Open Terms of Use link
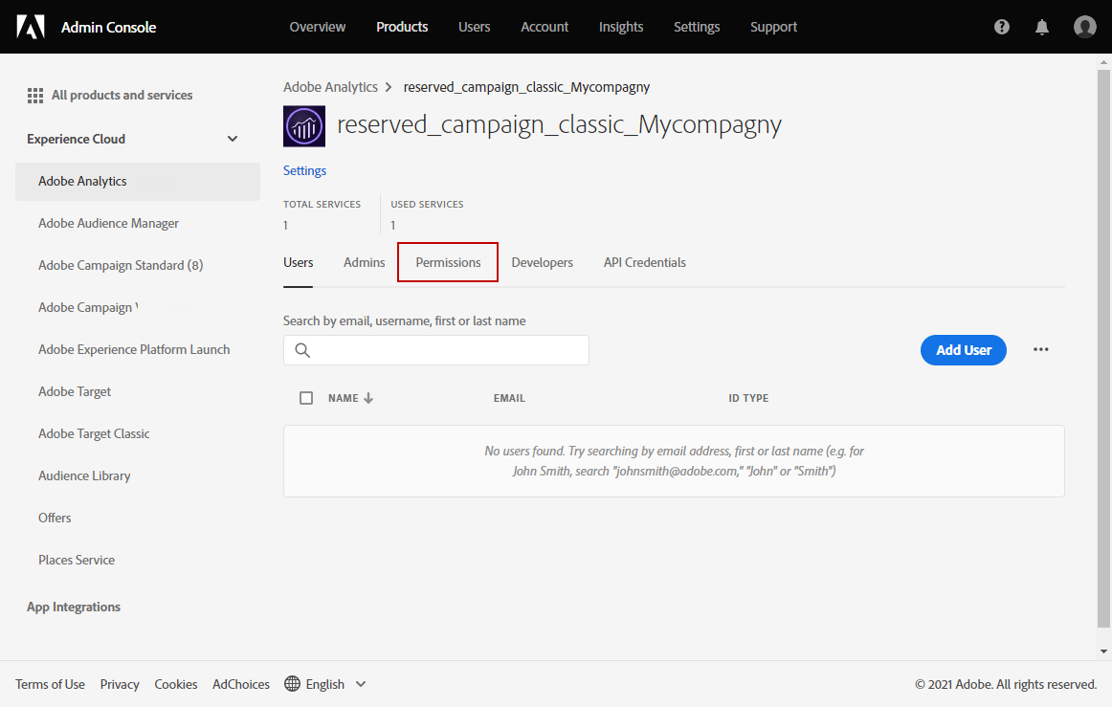 pos(51,684)
